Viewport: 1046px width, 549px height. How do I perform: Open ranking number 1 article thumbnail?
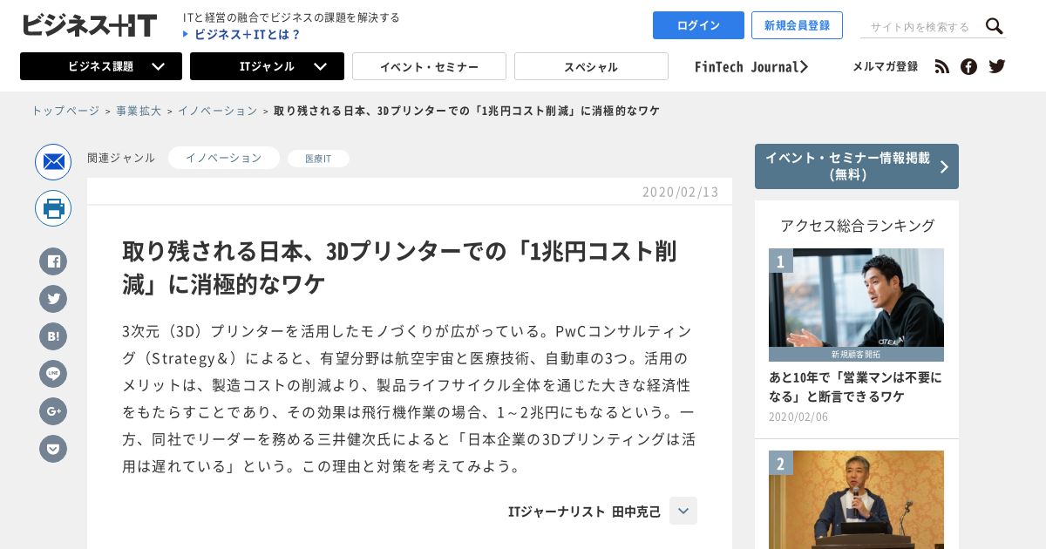pos(856,305)
